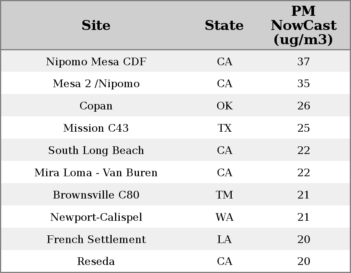Select the NowCast value 26

[x=303, y=106]
